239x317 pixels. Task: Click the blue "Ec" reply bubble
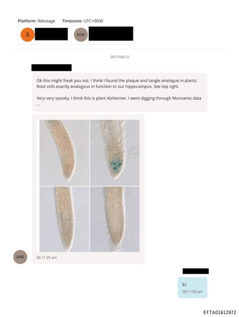coord(192,288)
